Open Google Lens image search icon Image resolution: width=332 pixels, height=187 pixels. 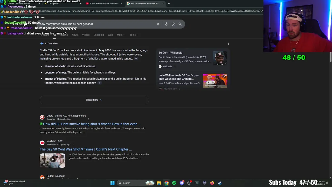(173, 24)
